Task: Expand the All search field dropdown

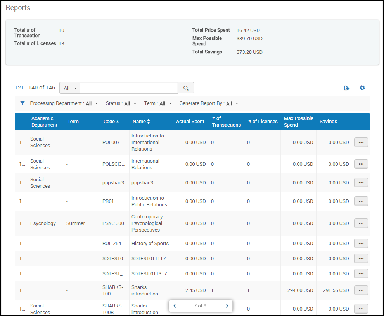Action: [x=70, y=88]
